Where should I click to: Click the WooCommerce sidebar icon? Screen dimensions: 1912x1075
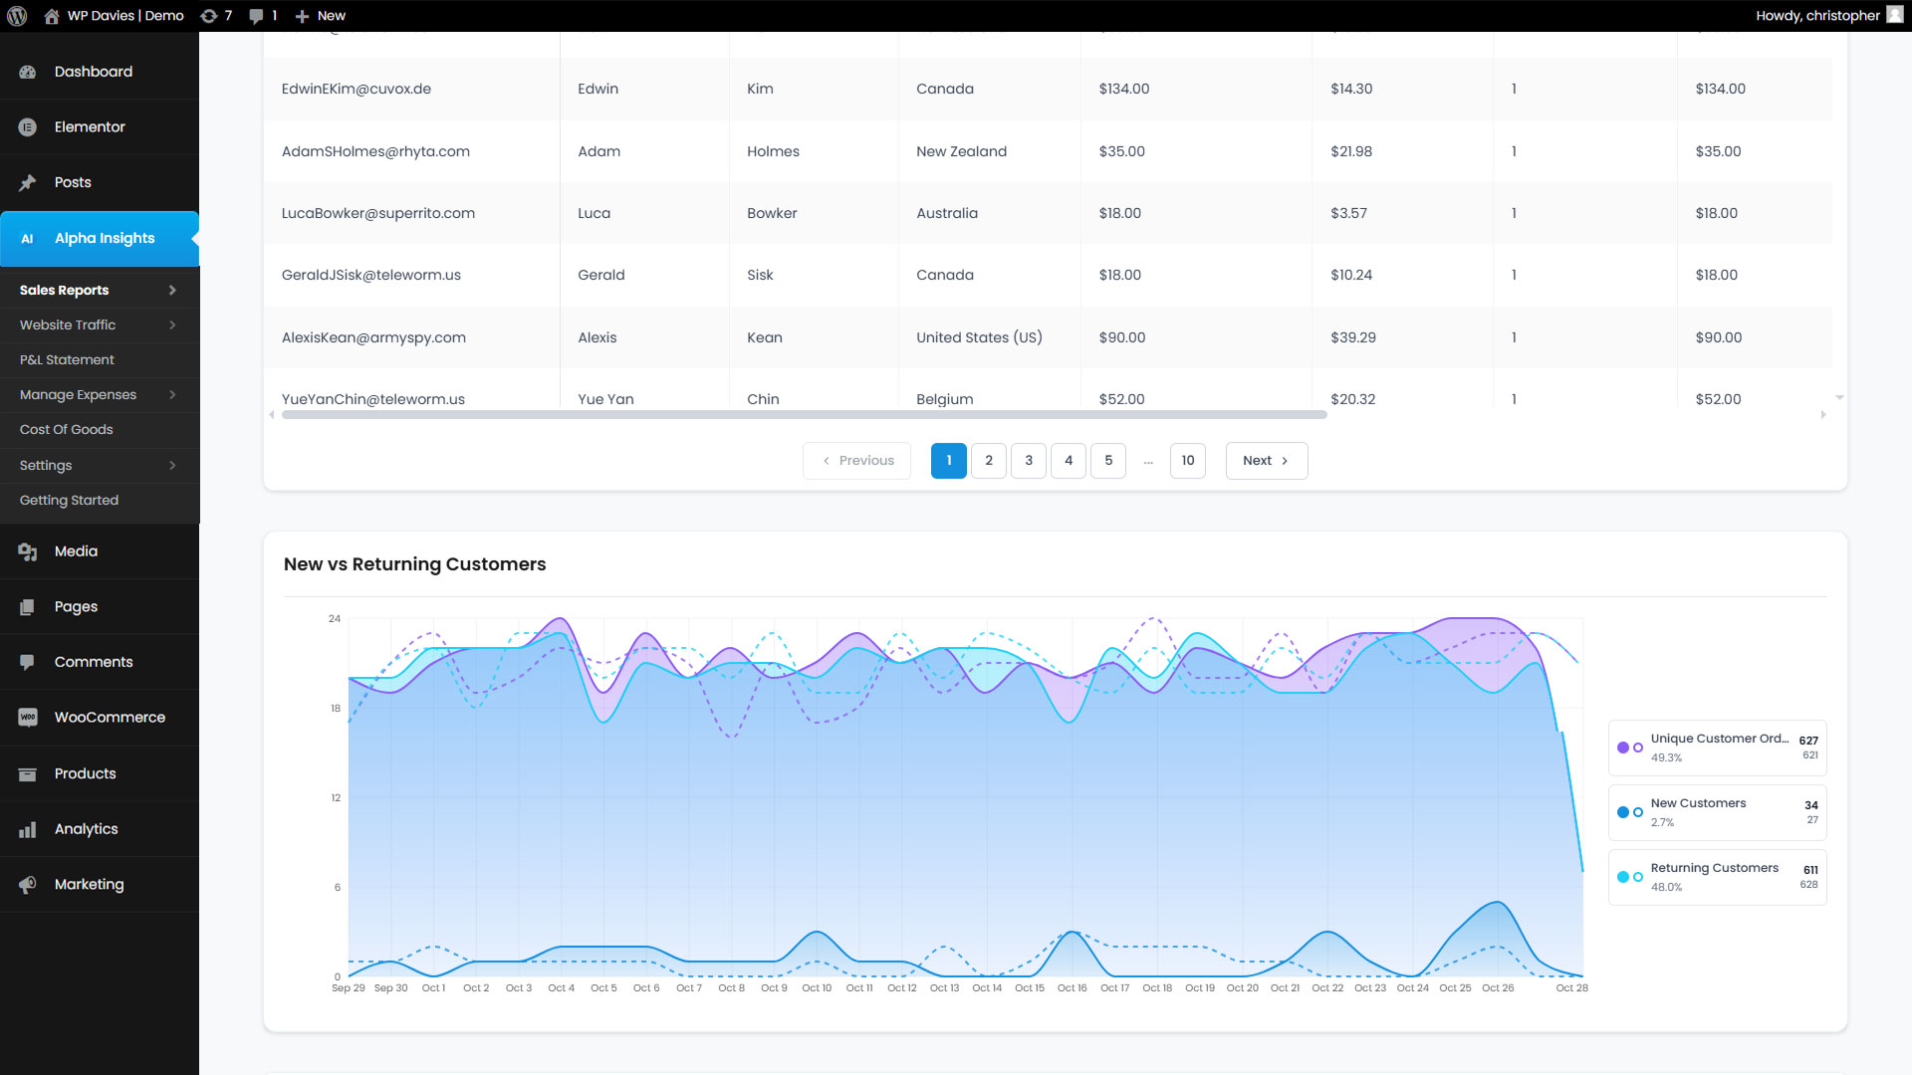tap(28, 718)
